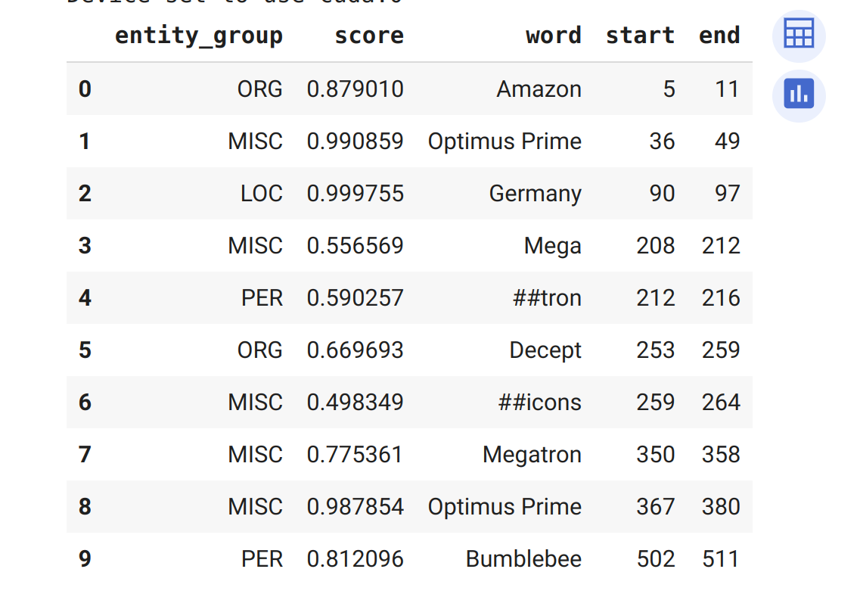860x597 pixels.
Task: Click row index 9
Action: pos(85,559)
